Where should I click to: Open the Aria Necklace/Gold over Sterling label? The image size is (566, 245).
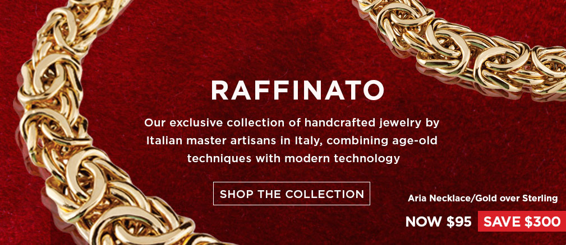click(x=482, y=198)
